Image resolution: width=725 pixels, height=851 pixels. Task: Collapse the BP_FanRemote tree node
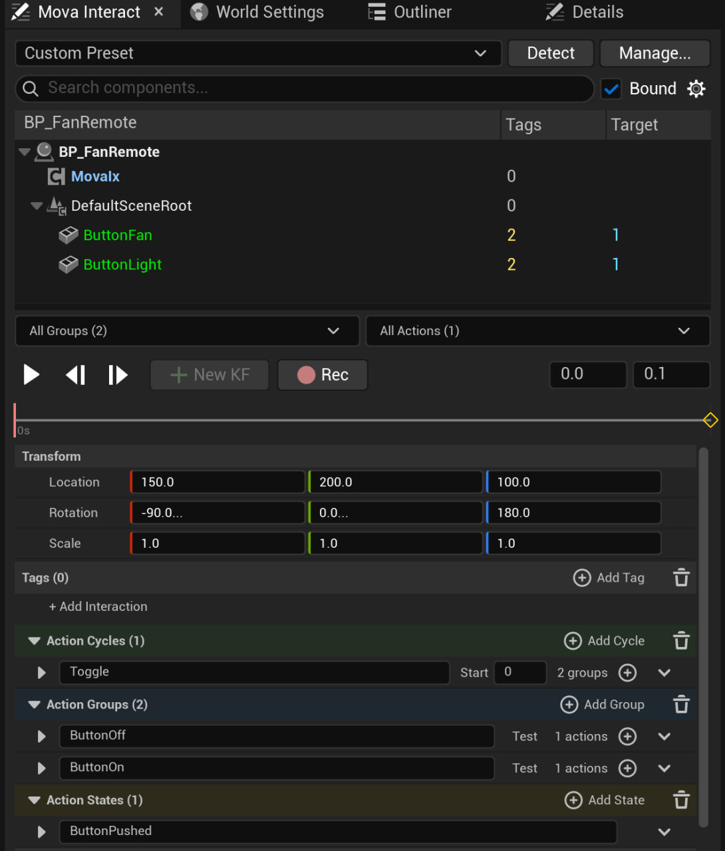point(25,152)
